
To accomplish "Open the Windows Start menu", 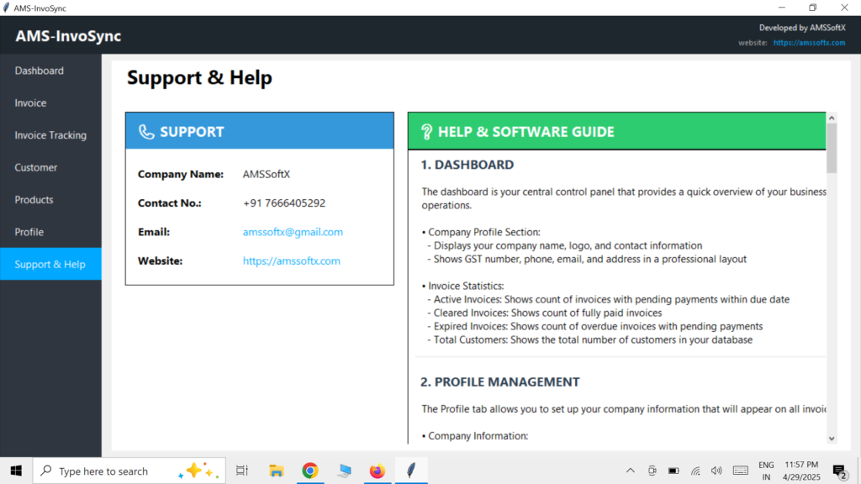I will [x=16, y=471].
